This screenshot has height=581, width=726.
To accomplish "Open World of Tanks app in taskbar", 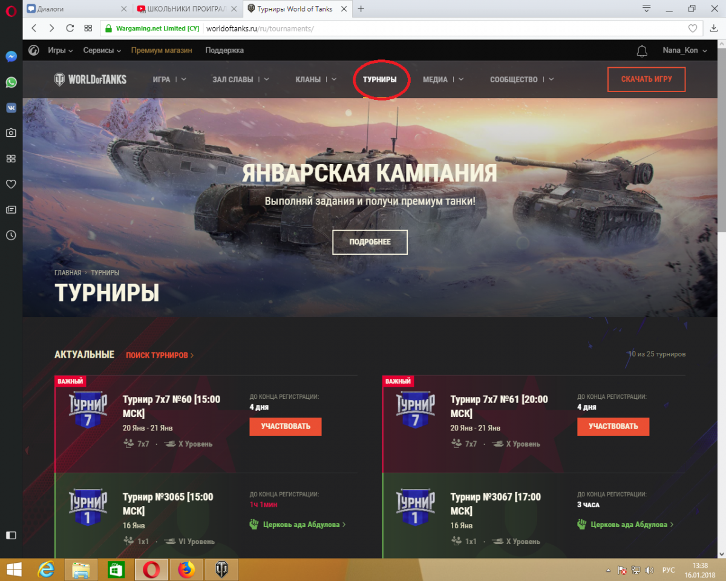I will tap(222, 570).
